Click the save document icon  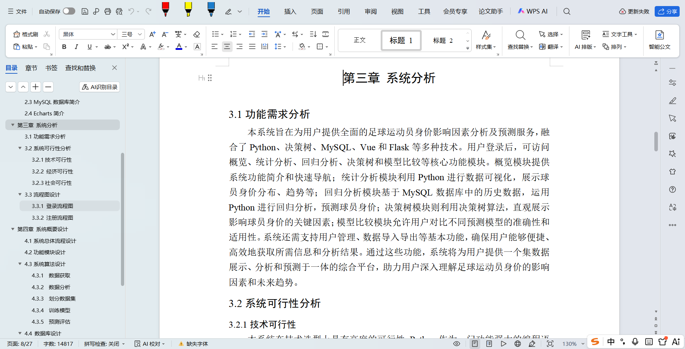pyautogui.click(x=85, y=11)
